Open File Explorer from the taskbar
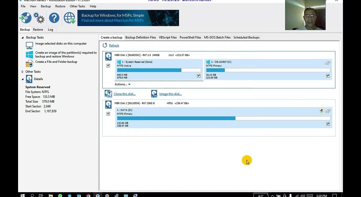This screenshot has width=361, height=197. 51,196
